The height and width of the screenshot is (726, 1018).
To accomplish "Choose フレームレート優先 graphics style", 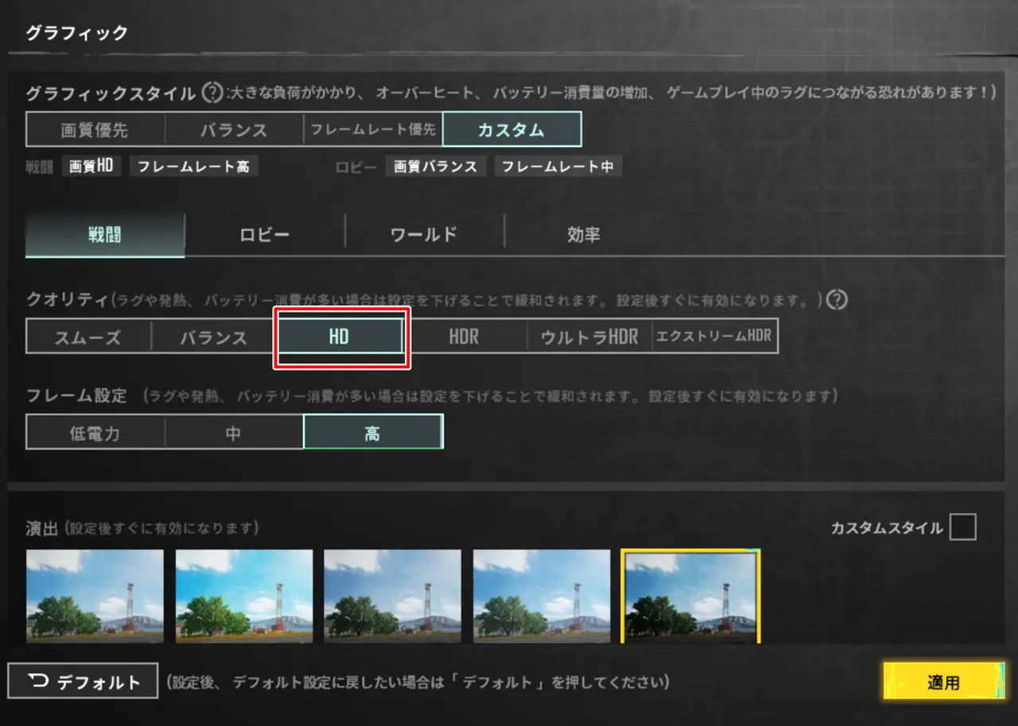I will point(373,130).
